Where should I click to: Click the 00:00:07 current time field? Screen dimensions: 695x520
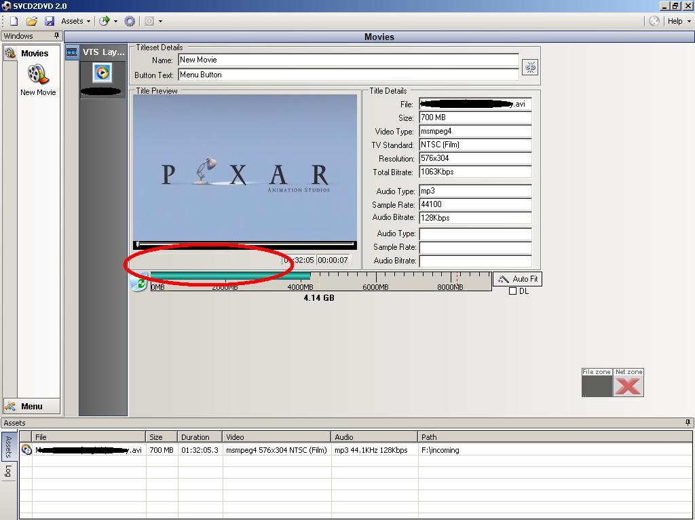[333, 260]
